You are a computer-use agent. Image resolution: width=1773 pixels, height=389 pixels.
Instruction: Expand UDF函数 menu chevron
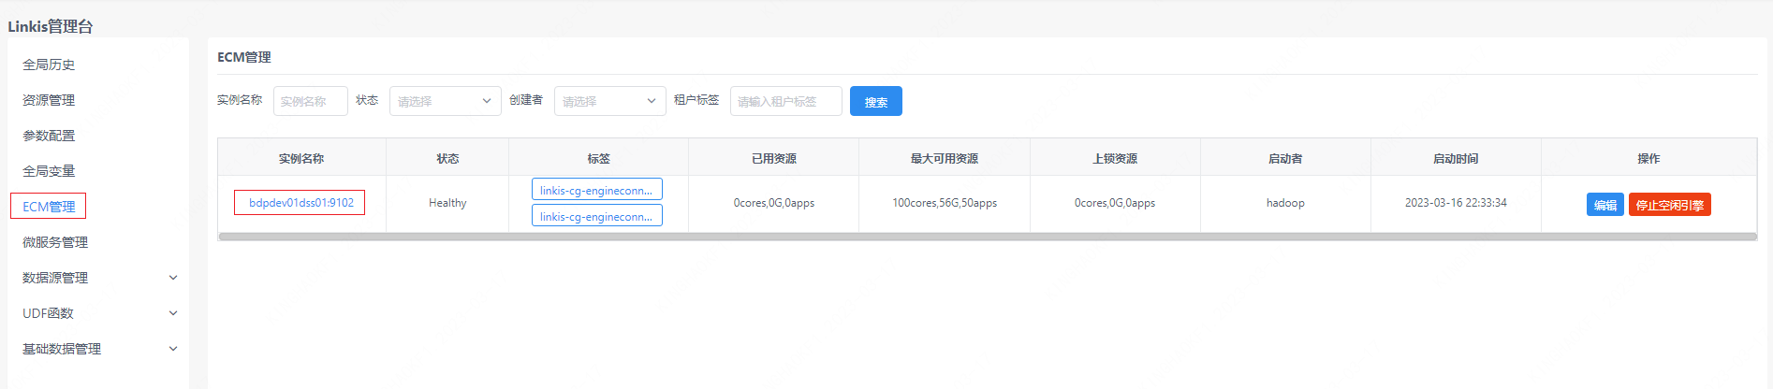click(x=172, y=313)
